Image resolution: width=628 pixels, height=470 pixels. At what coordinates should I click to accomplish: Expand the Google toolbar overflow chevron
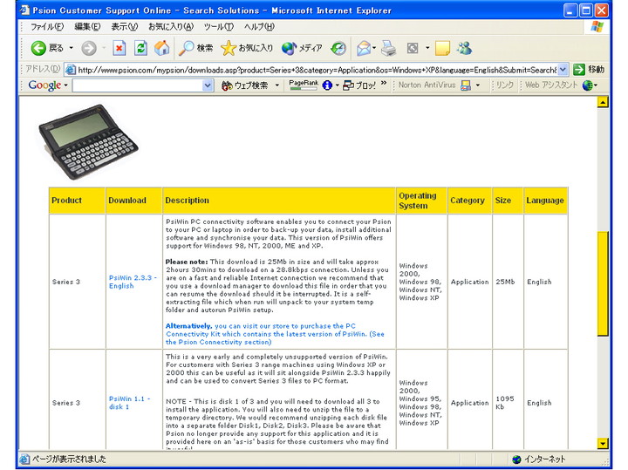384,83
